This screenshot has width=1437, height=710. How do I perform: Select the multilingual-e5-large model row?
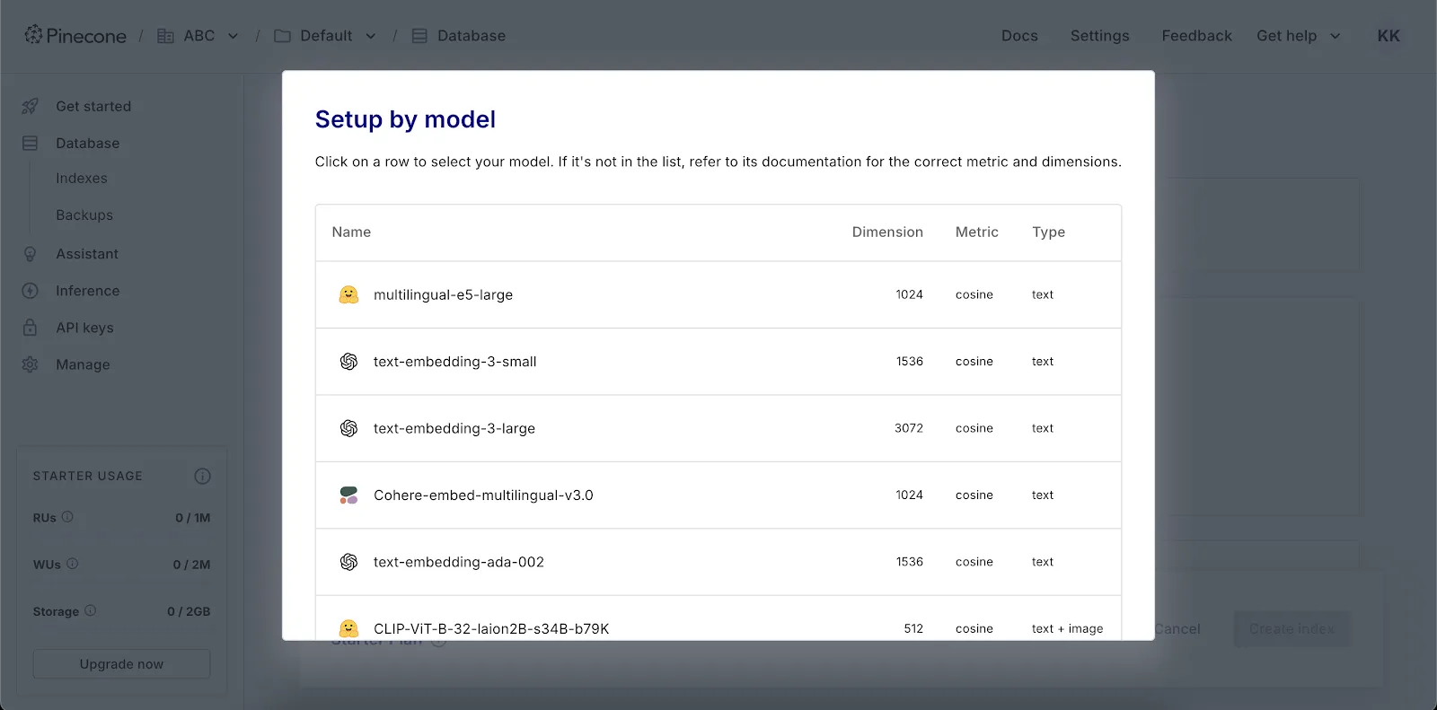(x=718, y=294)
